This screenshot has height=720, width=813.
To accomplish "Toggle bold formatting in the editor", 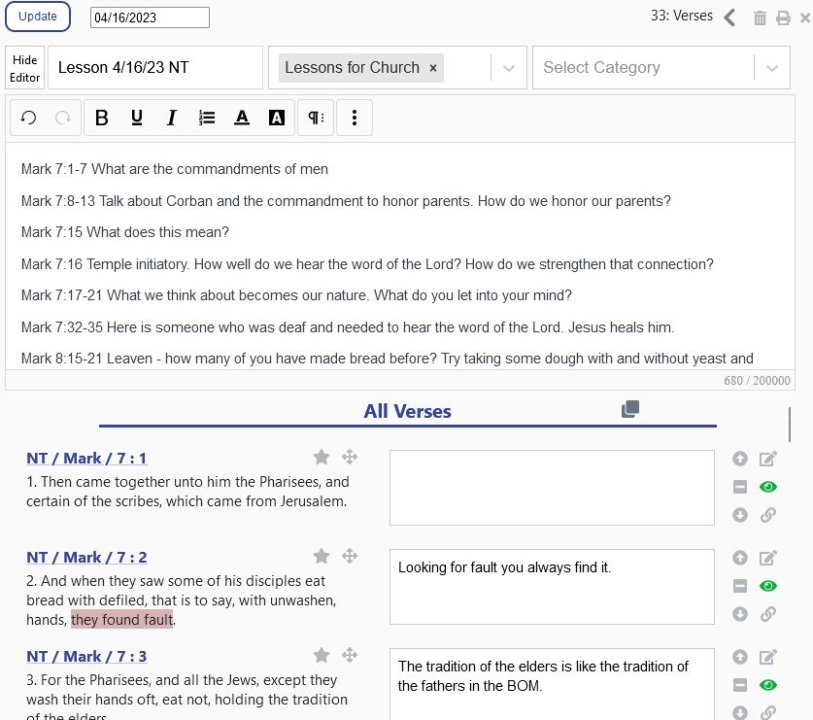I will [102, 118].
